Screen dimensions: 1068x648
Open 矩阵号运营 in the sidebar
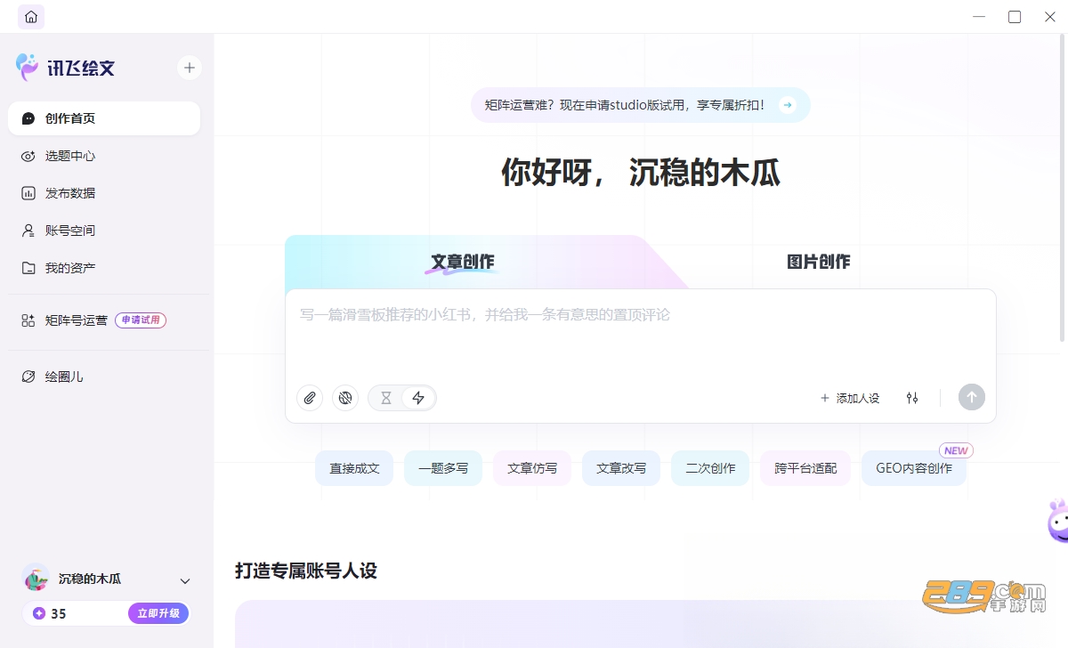pyautogui.click(x=104, y=320)
